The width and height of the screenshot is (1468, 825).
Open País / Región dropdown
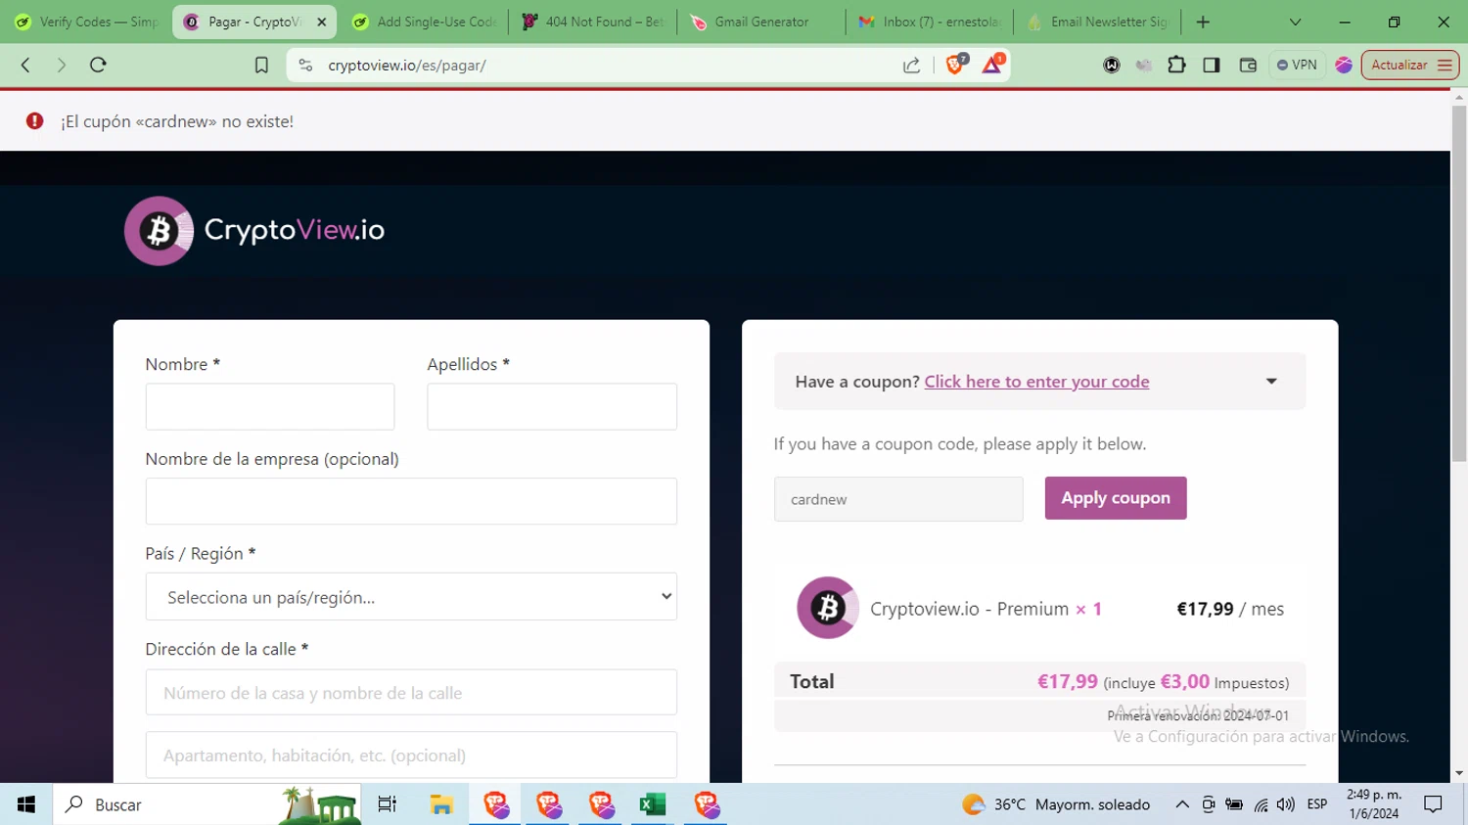[x=411, y=596]
